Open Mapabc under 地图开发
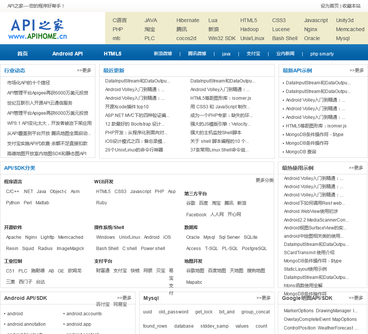 [194, 282]
